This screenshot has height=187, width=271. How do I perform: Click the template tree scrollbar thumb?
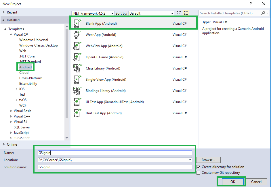coord(67,73)
